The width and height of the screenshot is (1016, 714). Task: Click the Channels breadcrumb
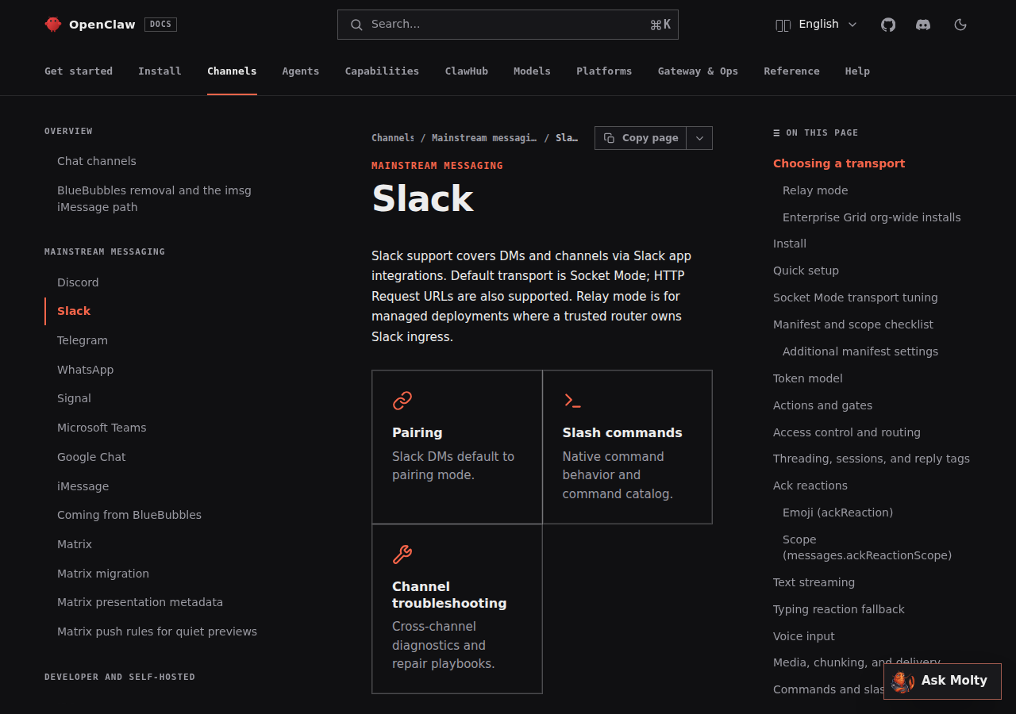tap(392, 138)
